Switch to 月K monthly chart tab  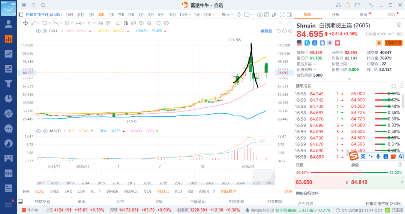pyautogui.click(x=111, y=15)
